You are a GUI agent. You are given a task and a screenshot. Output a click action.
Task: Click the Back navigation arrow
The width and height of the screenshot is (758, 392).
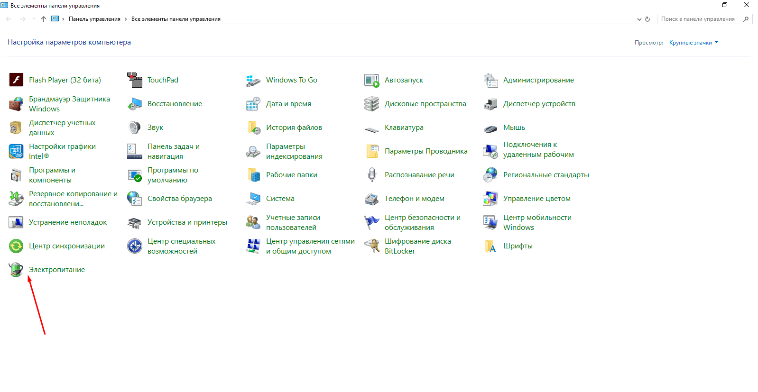[9, 19]
